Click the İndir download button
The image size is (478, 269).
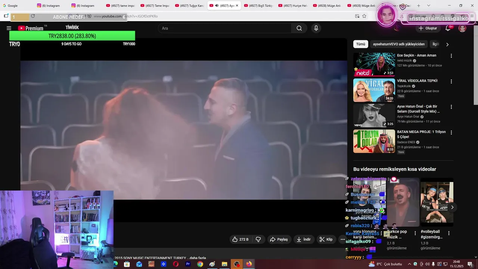tap(304, 239)
